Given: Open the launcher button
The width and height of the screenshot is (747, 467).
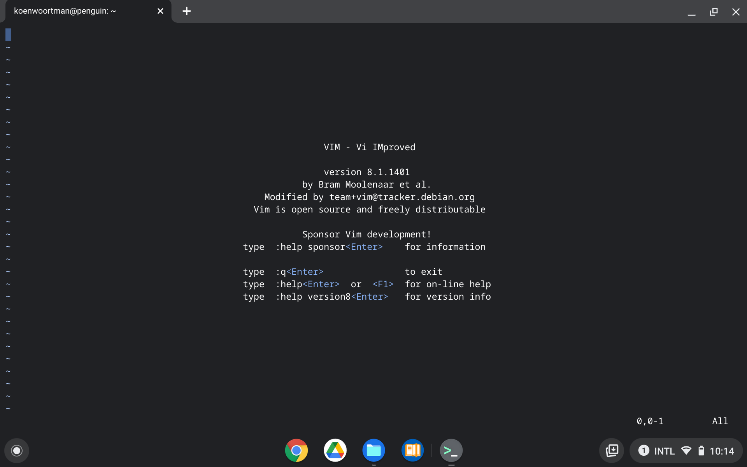Looking at the screenshot, I should 17,451.
